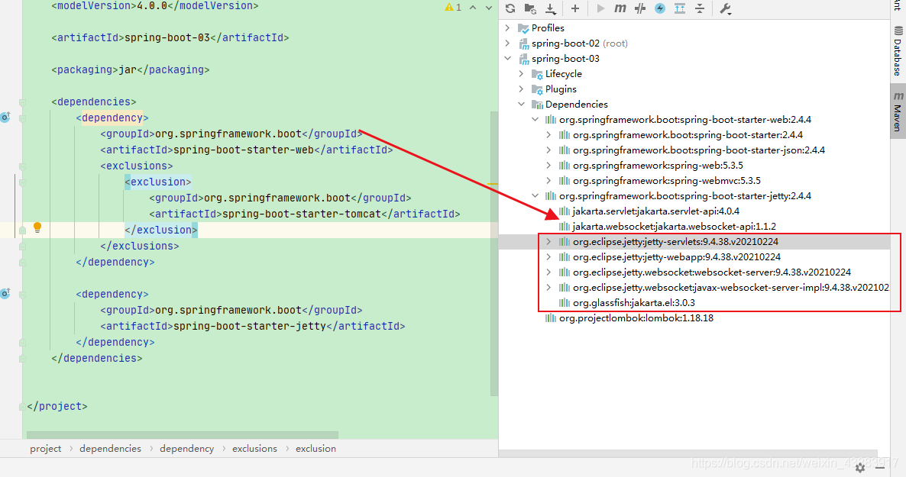Open the Database tool window tab
Viewport: 906px width, 477px height.
coord(898,50)
